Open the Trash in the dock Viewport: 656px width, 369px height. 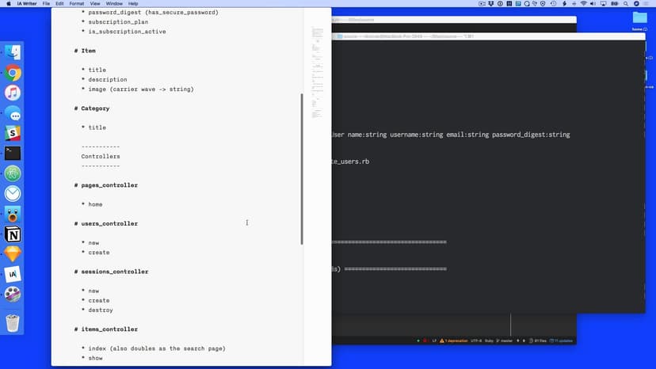[x=13, y=322]
